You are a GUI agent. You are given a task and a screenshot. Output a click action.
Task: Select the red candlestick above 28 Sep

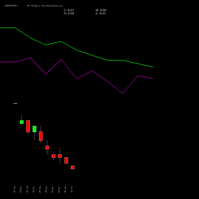point(41,136)
